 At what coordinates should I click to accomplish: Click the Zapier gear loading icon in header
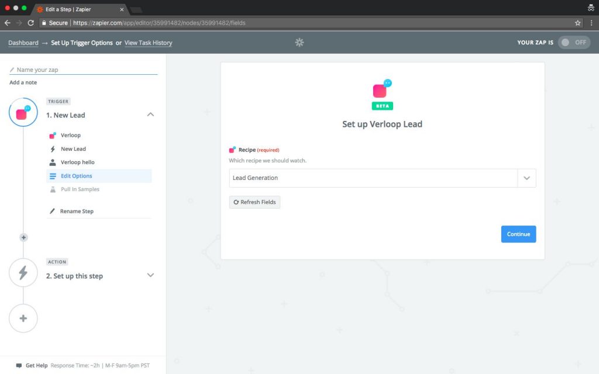pyautogui.click(x=299, y=42)
